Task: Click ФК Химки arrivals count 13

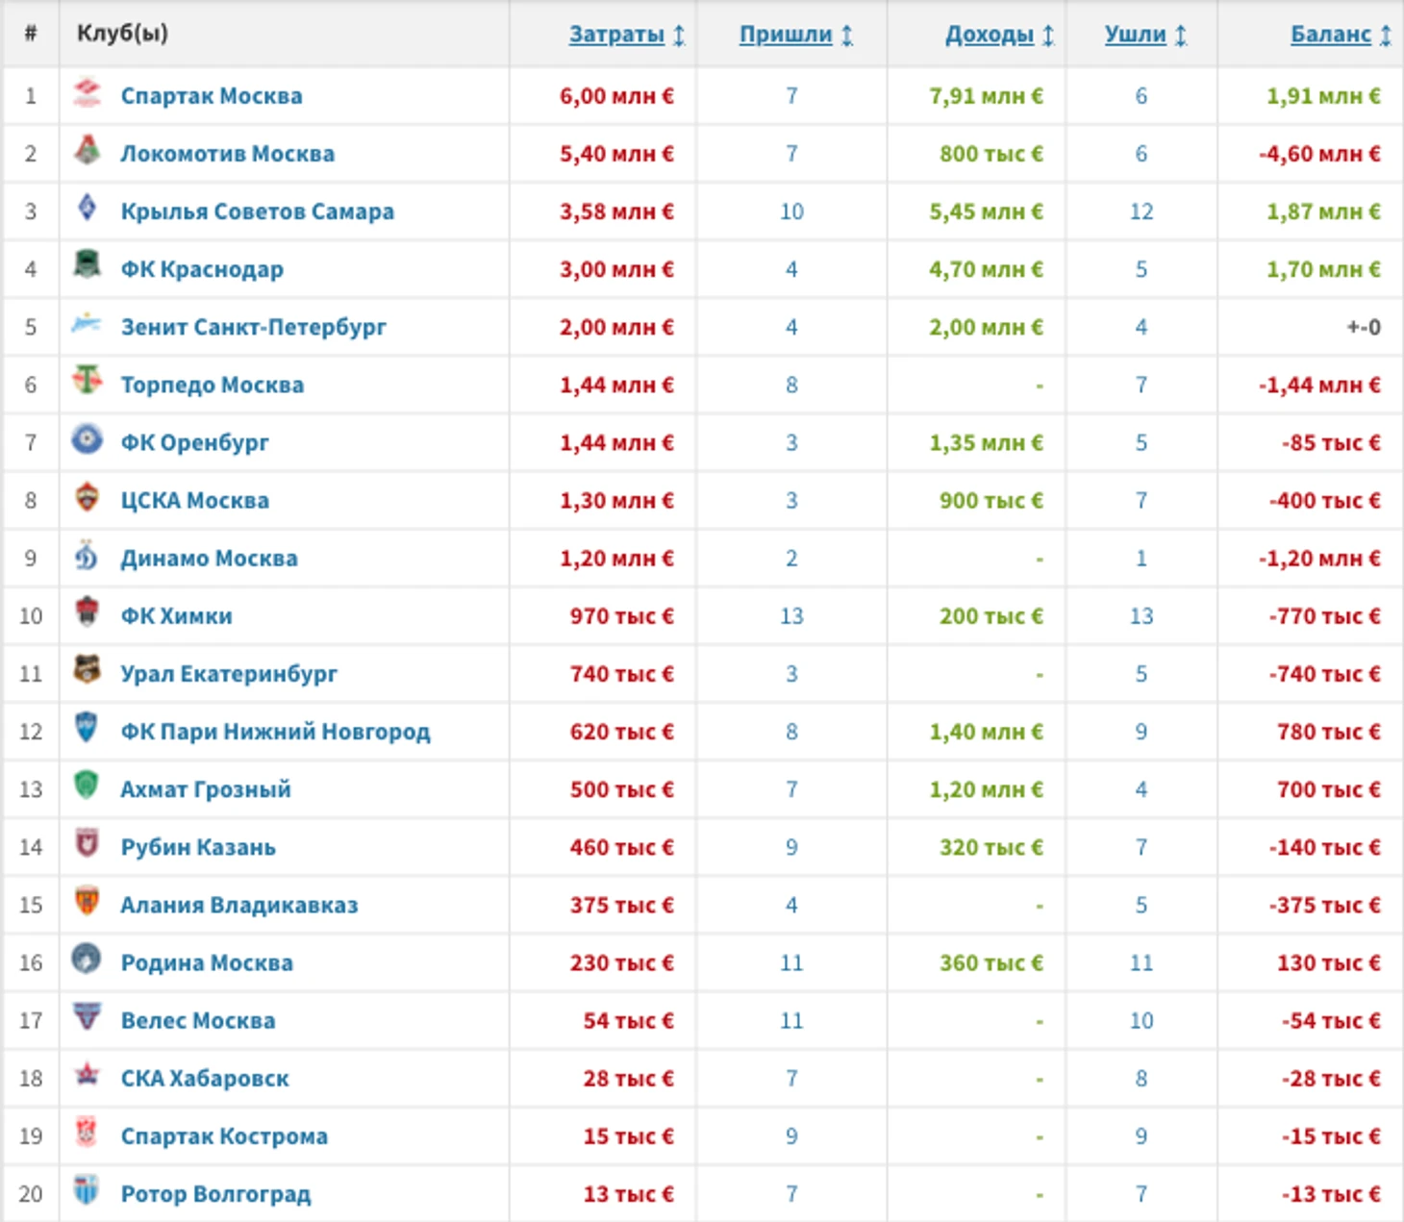Action: (791, 616)
